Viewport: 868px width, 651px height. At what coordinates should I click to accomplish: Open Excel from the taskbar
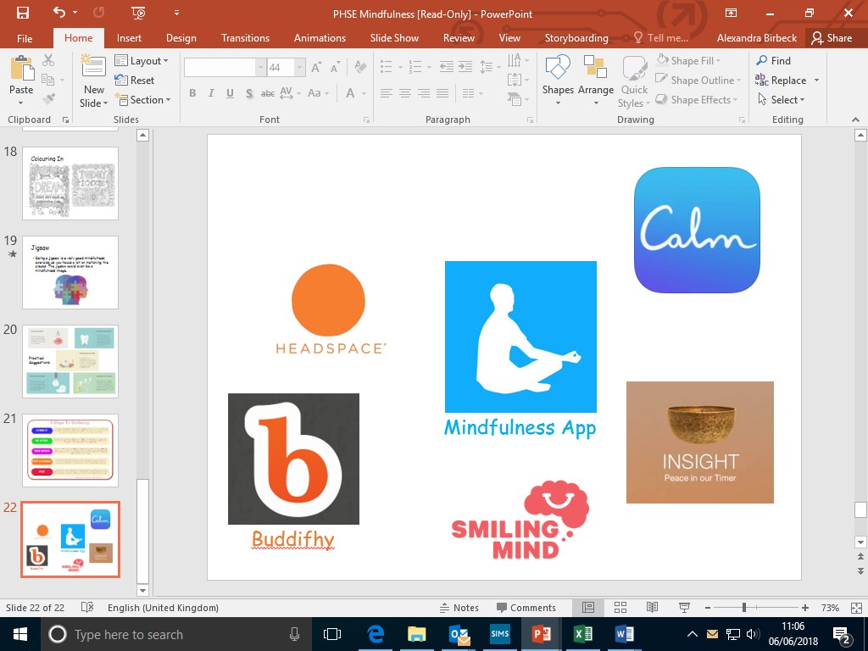tap(583, 634)
